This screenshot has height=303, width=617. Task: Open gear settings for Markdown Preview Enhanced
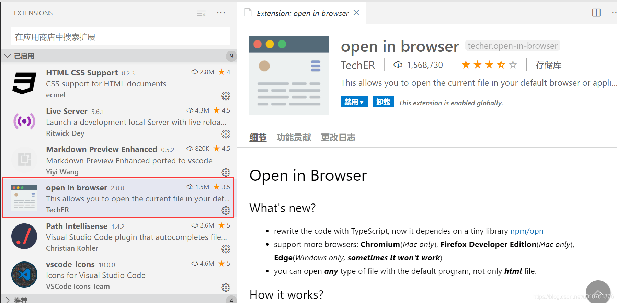[x=226, y=172]
